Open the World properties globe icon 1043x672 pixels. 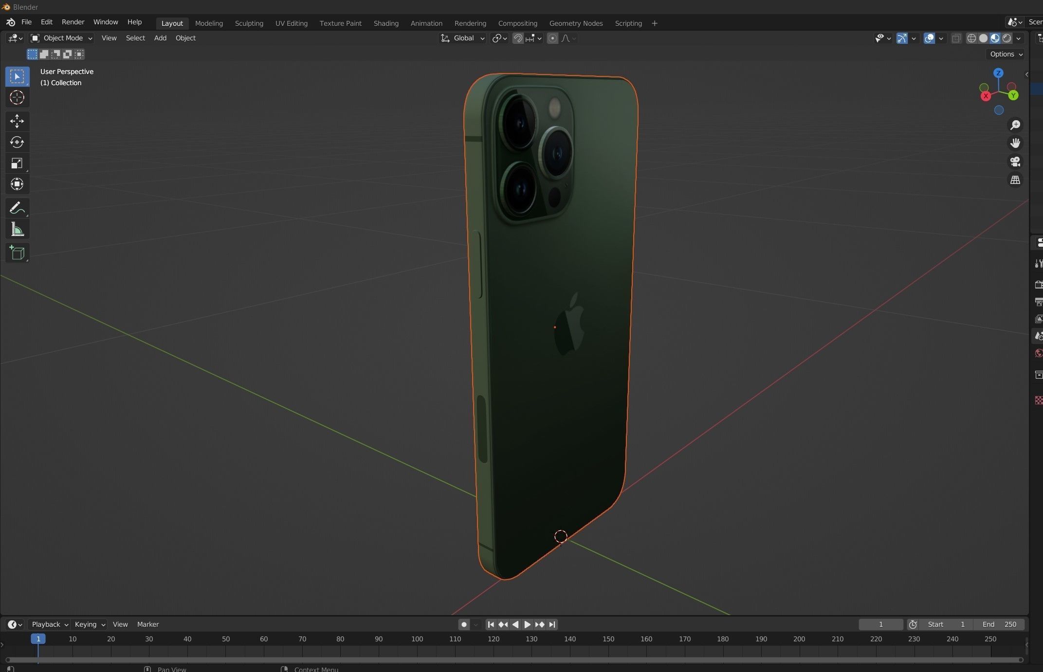click(x=1038, y=353)
